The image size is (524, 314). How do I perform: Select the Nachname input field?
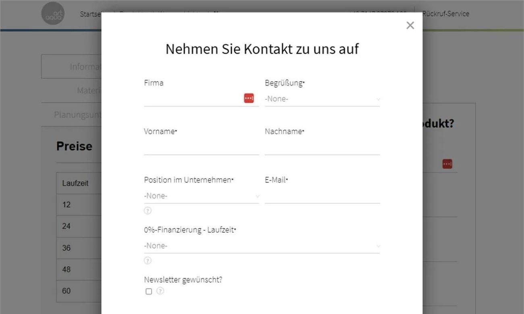322,148
